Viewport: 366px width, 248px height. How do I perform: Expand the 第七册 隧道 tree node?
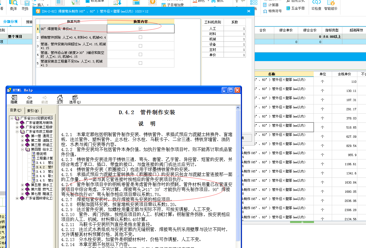point(23,194)
